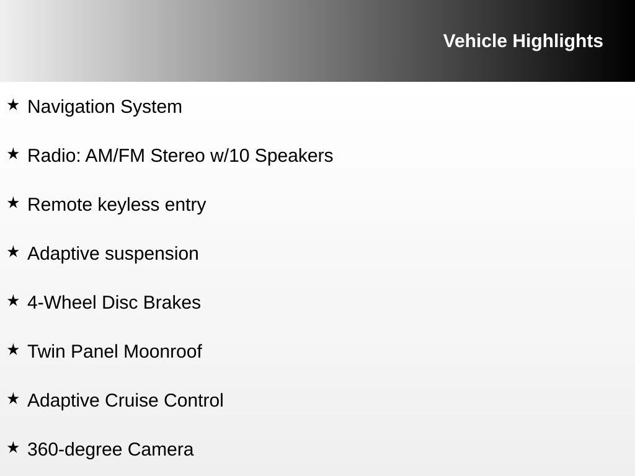The height and width of the screenshot is (476, 635).
Task: Click the word 'Speakers' in the Radio line
Action: coord(294,156)
